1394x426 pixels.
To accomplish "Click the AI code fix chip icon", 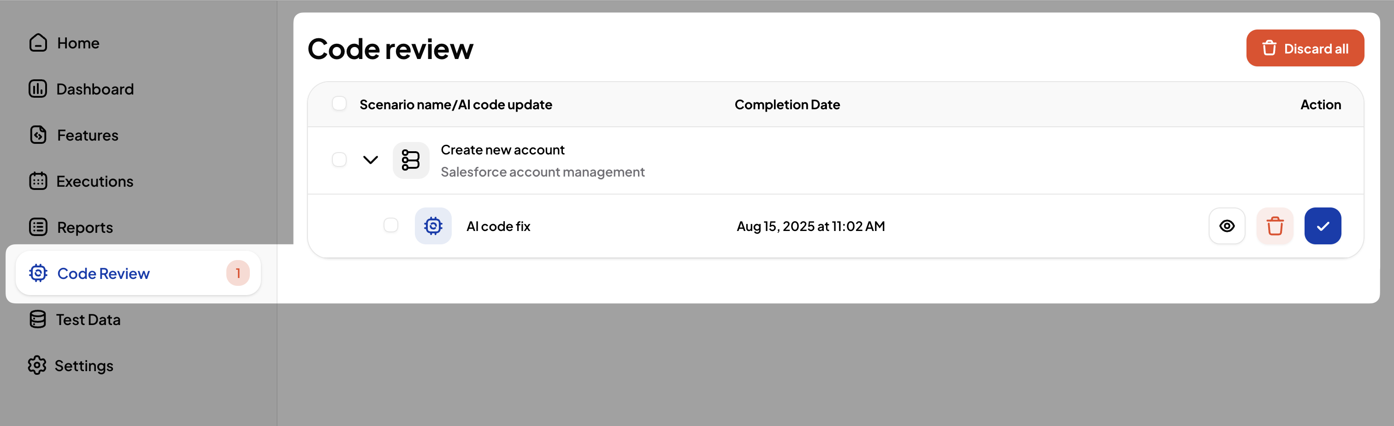I will (x=433, y=226).
